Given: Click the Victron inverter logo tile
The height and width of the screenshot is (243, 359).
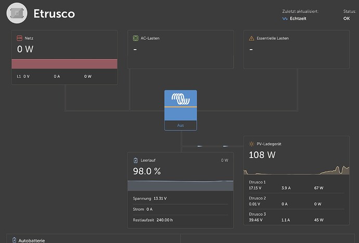Looking at the screenshot, I should [x=181, y=105].
